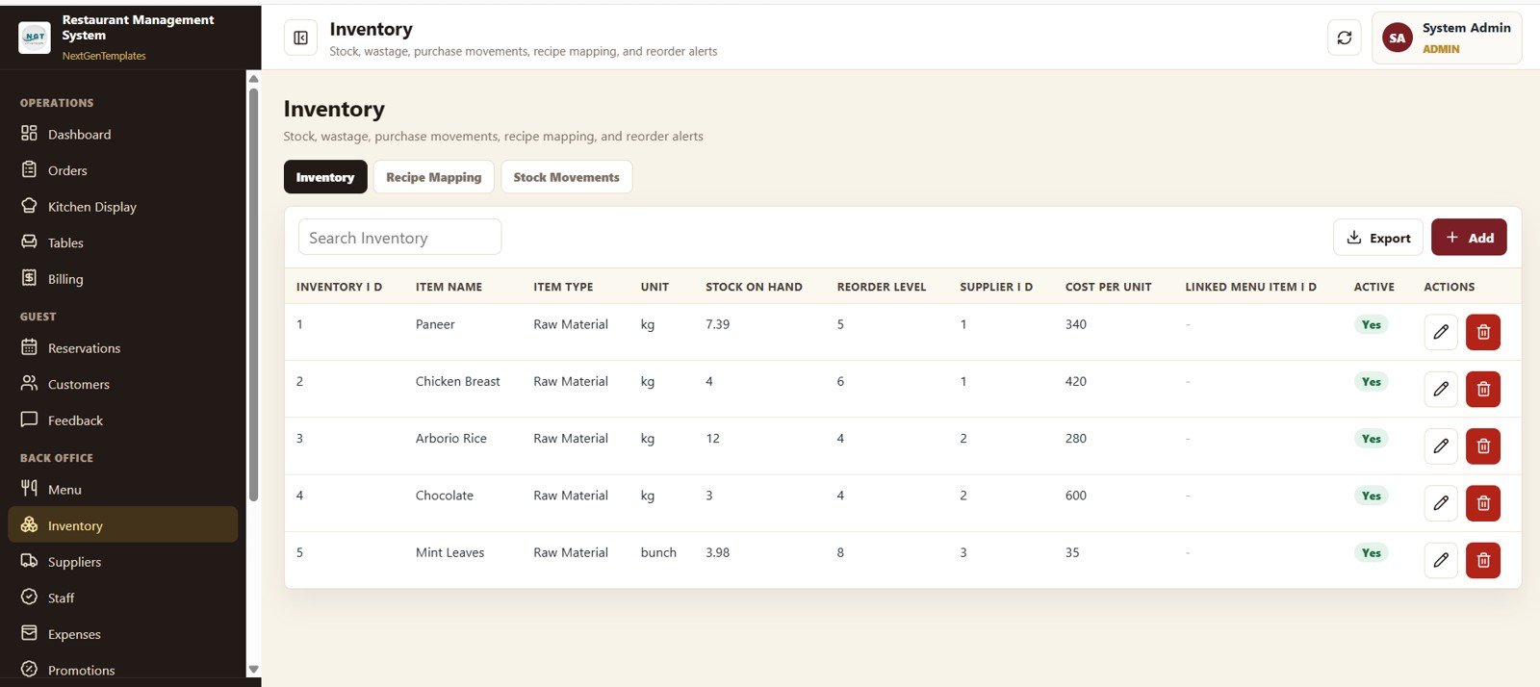Open Feedback in the sidebar

[123, 420]
